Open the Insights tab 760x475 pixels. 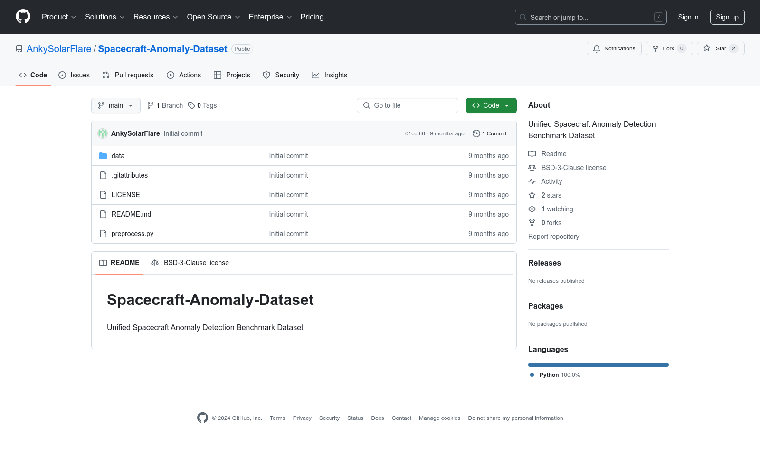coord(330,75)
